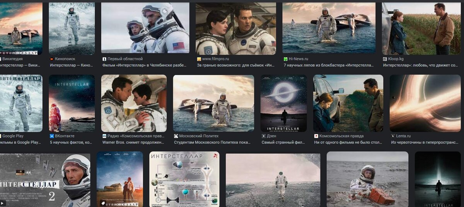464x207 pixels.
Task: Click the www.filmpro.ru favicon
Action: (x=199, y=59)
